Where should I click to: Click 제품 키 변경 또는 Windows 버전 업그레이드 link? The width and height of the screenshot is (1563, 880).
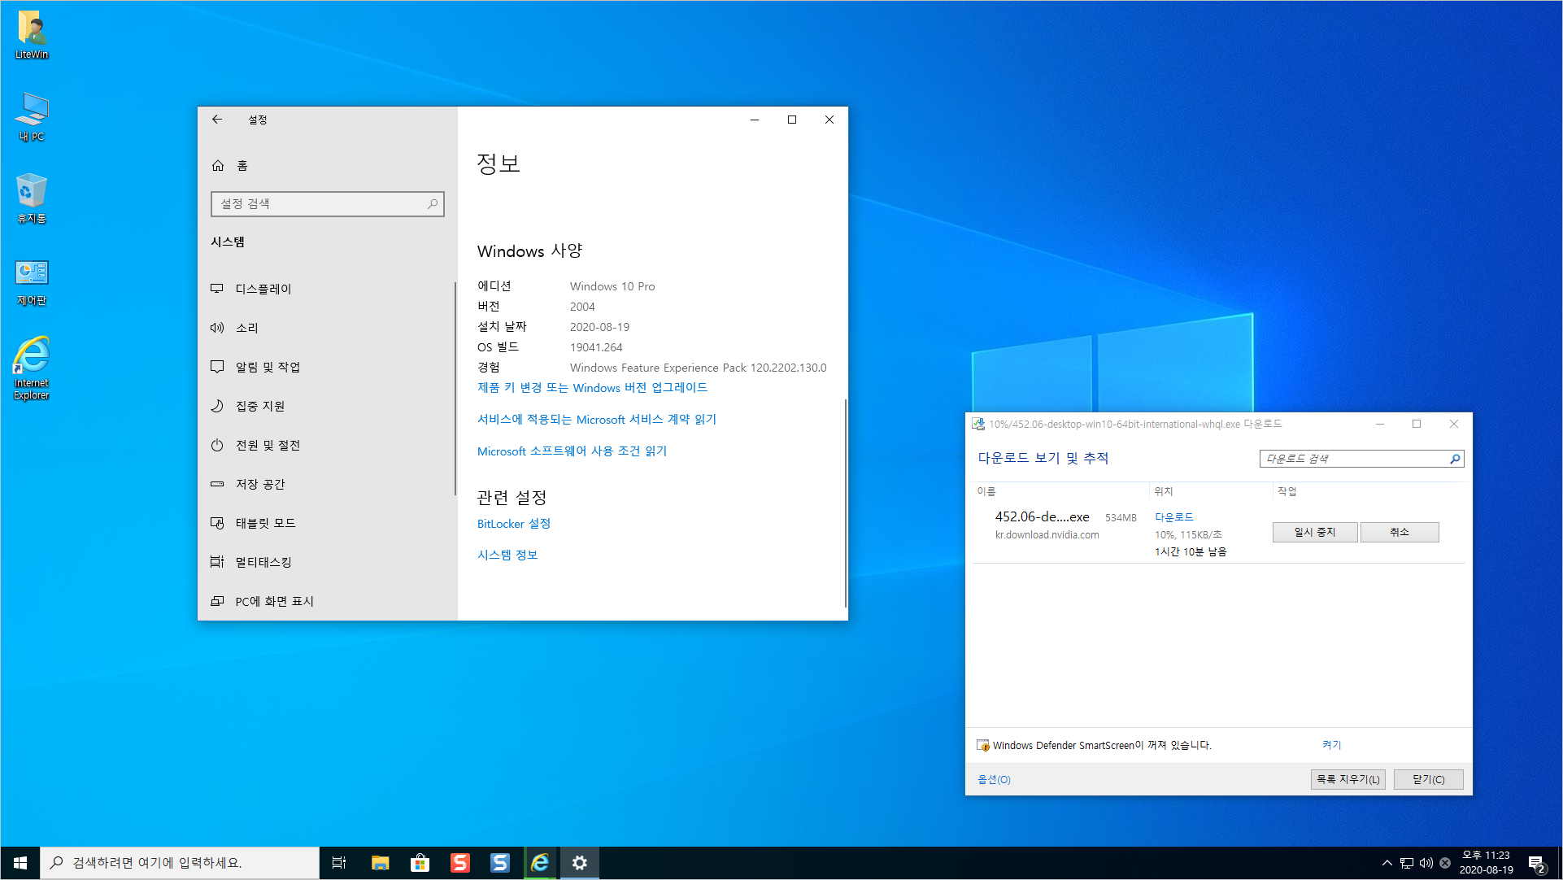[x=592, y=388]
